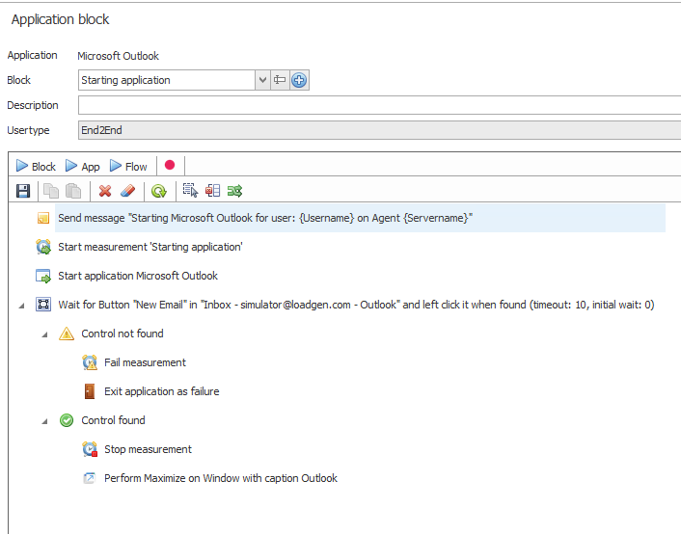The image size is (681, 534).
Task: Start recording with the red record button
Action: tap(170, 166)
